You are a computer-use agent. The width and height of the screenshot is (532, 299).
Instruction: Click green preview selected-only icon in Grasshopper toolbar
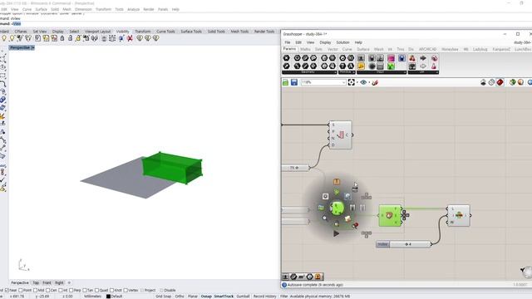click(x=513, y=82)
